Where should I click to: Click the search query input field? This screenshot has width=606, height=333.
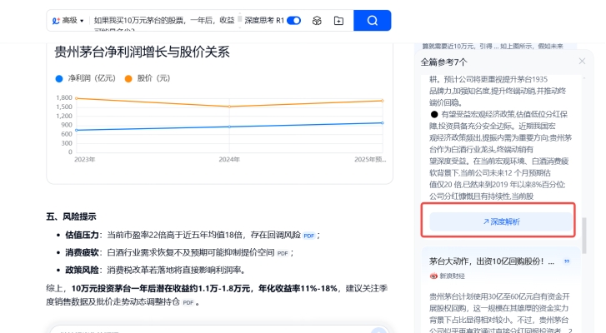coord(163,20)
